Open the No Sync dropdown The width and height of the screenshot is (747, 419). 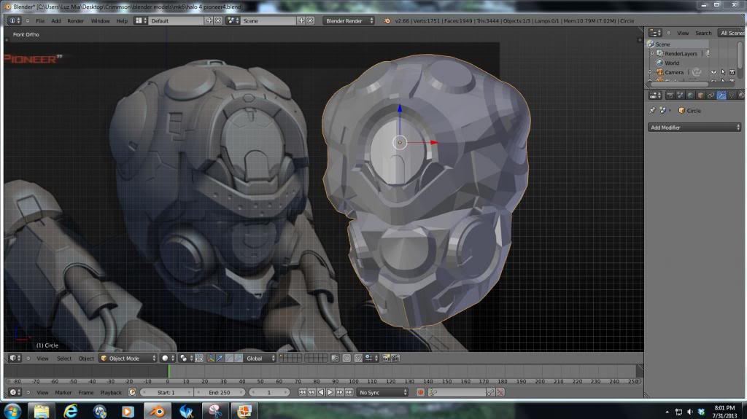[382, 392]
